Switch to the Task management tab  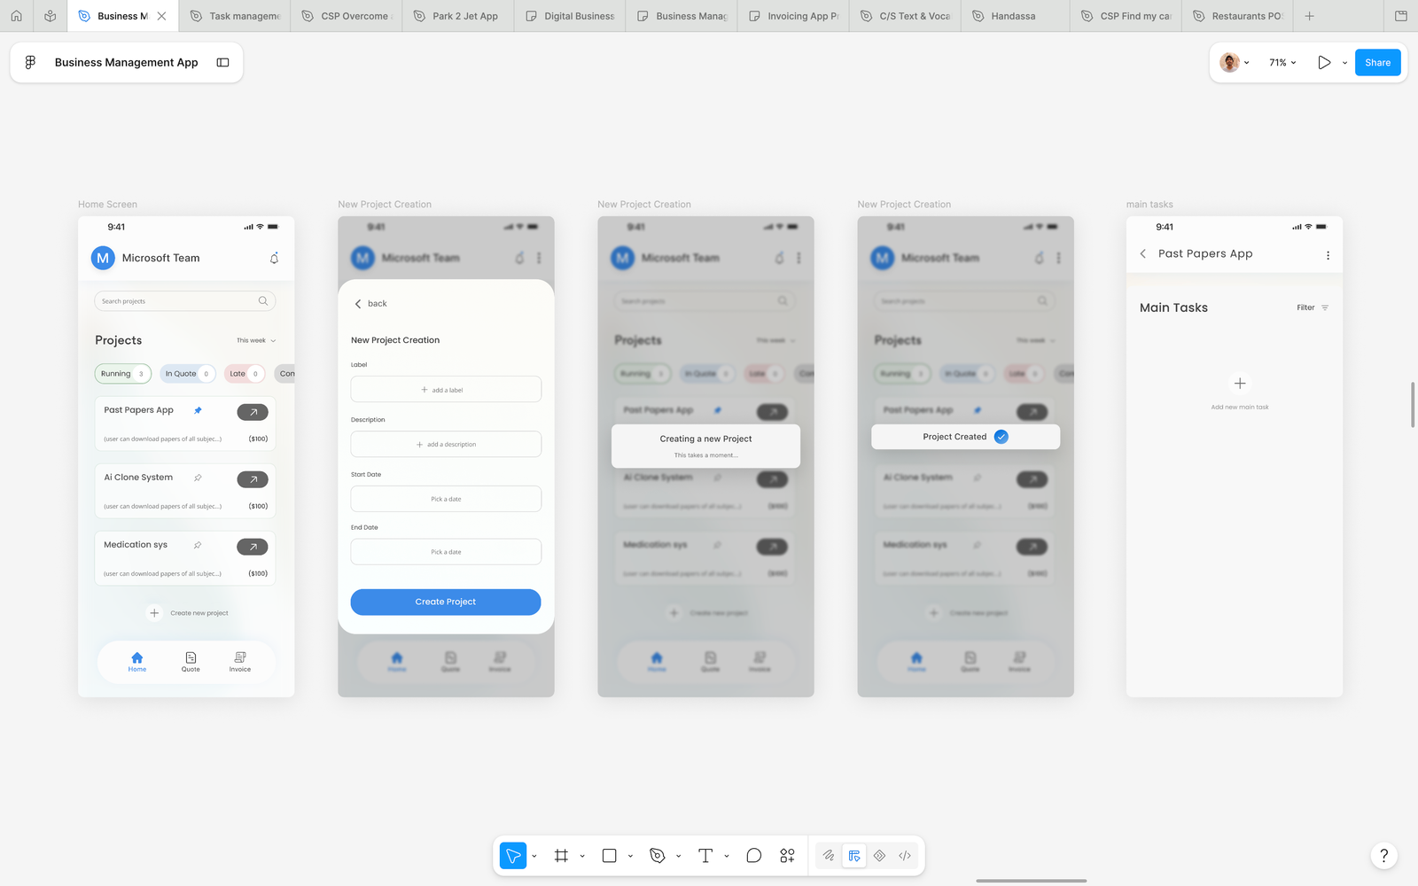click(236, 16)
